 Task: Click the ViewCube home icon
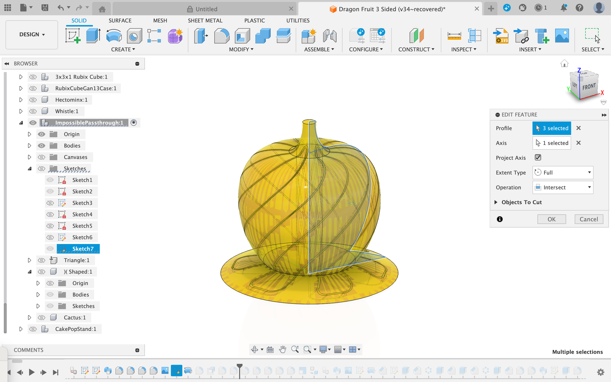tap(564, 63)
